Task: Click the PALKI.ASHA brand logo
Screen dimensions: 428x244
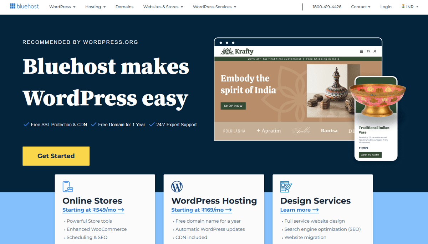Action: [234, 131]
